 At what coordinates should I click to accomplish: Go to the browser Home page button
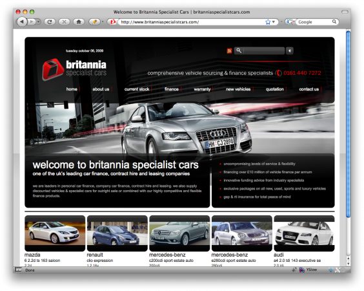79,22
